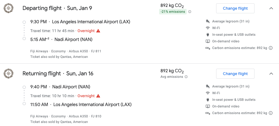Click returning flight power outlet icon

coord(208,100)
